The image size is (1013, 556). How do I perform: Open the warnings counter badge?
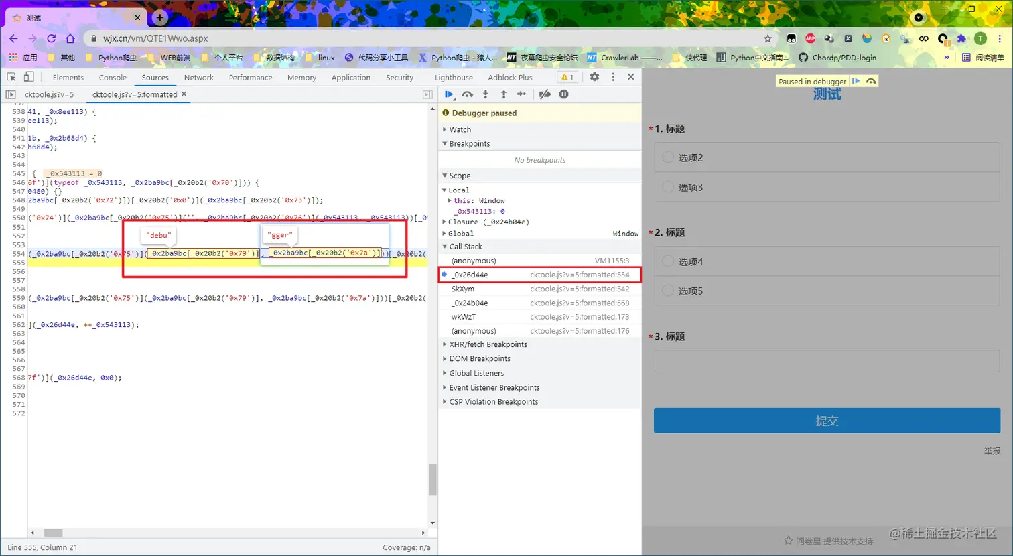click(567, 77)
